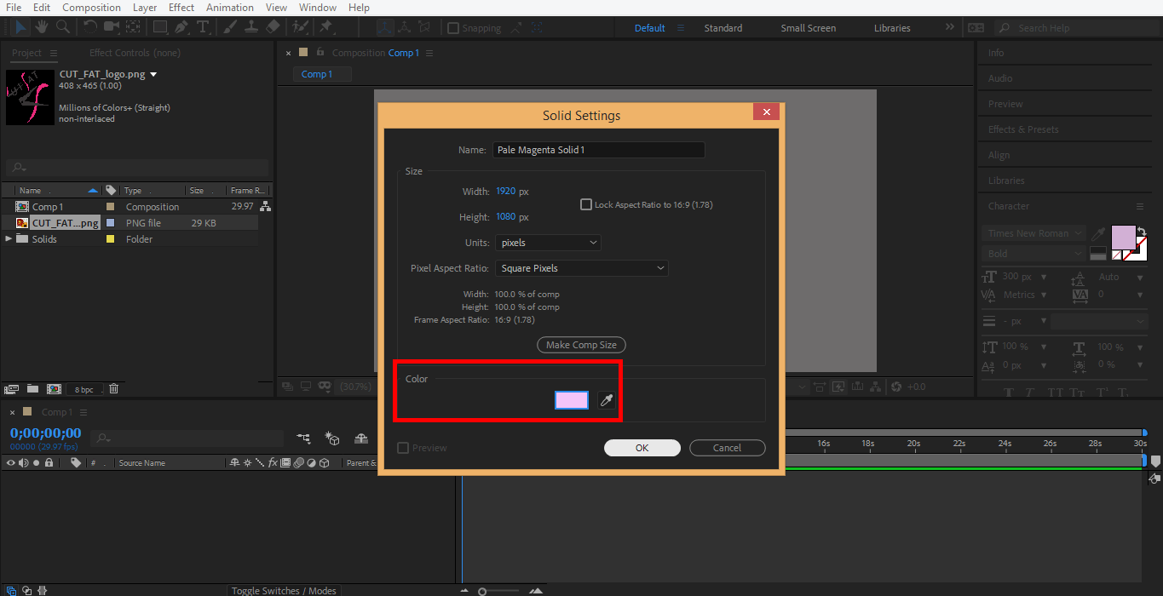The image size is (1163, 596).
Task: Toggle the Preview checkbox in dialog
Action: (403, 448)
